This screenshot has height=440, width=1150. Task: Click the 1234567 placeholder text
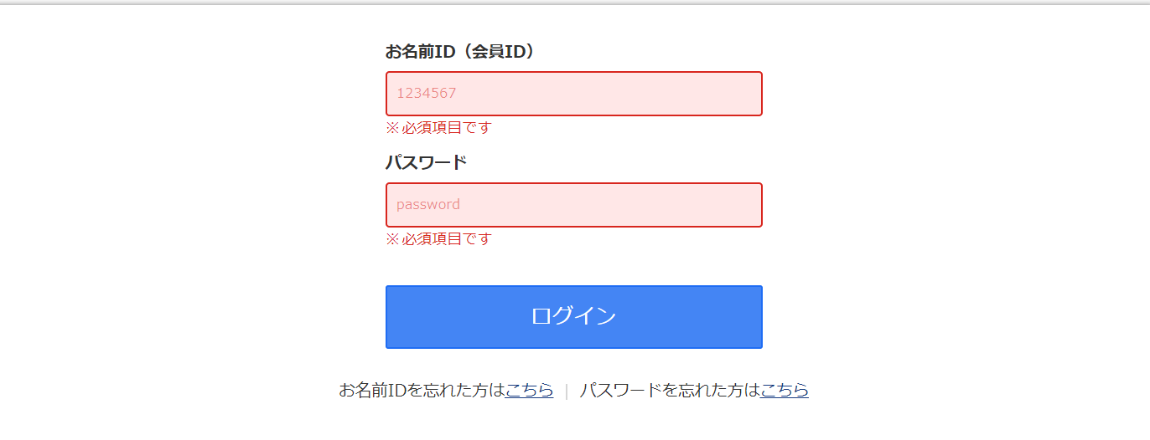pyautogui.click(x=426, y=94)
